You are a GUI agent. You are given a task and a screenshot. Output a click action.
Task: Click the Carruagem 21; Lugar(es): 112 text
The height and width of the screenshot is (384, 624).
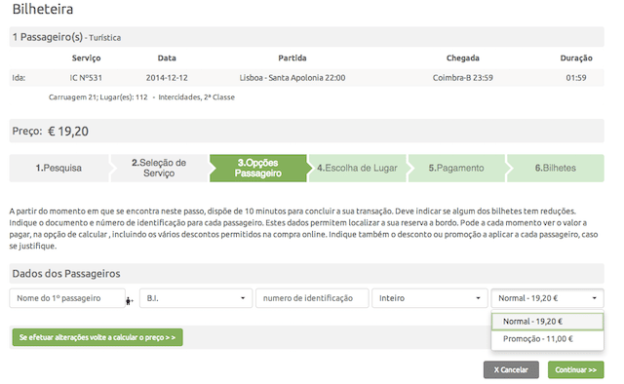(x=97, y=97)
